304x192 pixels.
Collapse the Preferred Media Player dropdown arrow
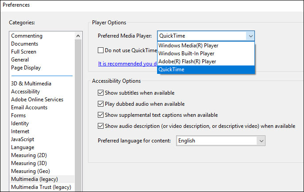[x=250, y=36]
